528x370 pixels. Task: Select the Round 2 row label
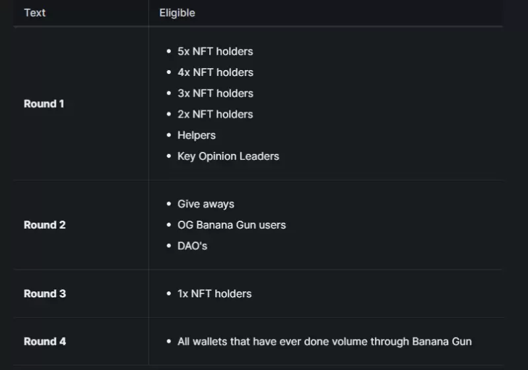point(45,225)
